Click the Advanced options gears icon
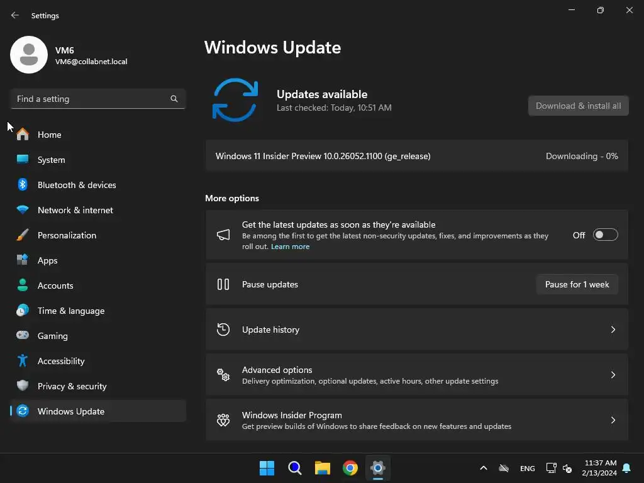This screenshot has width=644, height=483. point(223,375)
